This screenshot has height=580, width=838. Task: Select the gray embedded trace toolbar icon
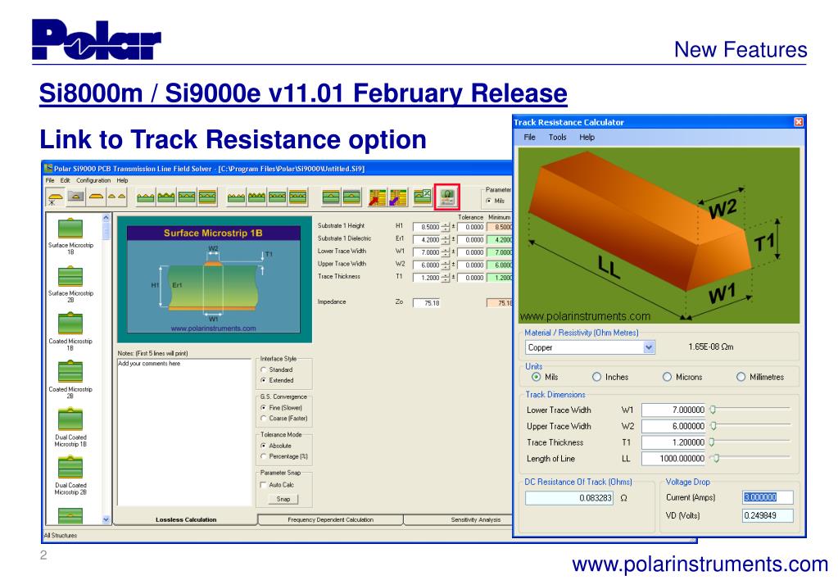point(76,197)
